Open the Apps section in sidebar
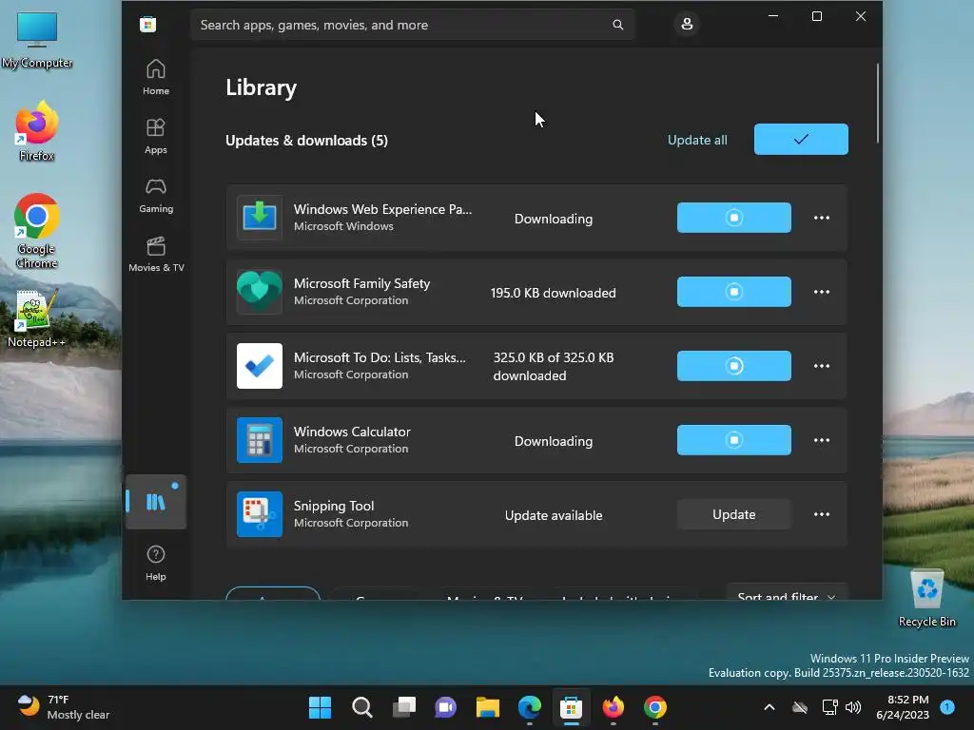Screen dimensions: 974x730 click(x=155, y=136)
